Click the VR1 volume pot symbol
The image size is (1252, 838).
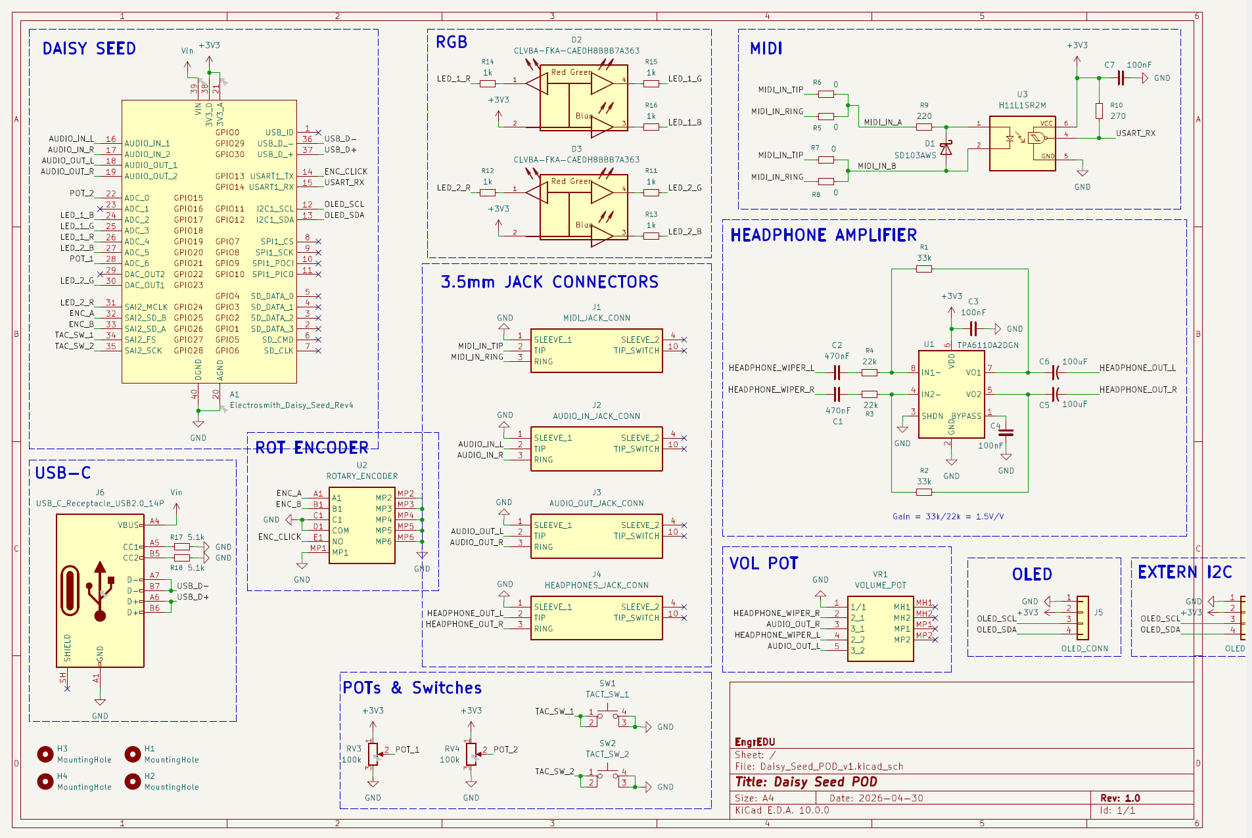click(x=880, y=628)
